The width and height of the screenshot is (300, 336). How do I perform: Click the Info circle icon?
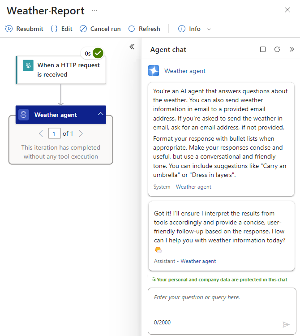click(182, 29)
